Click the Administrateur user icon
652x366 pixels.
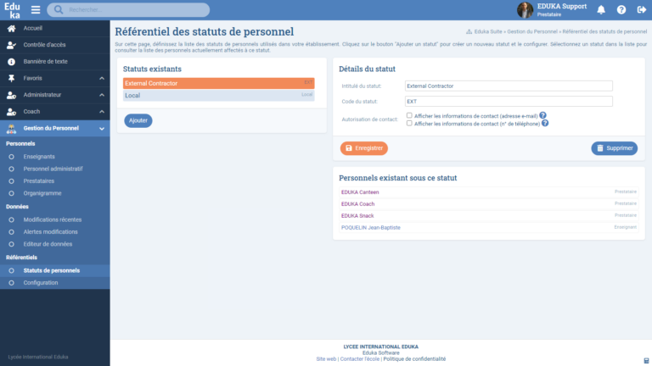[x=11, y=95]
